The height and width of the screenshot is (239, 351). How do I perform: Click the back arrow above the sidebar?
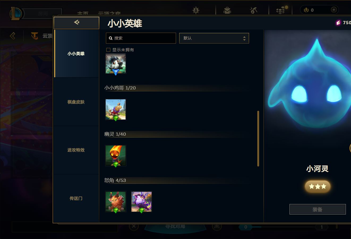(x=76, y=23)
